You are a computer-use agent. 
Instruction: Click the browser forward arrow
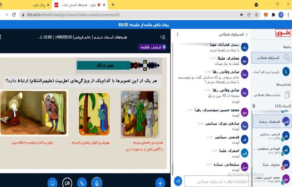click(x=7, y=15)
